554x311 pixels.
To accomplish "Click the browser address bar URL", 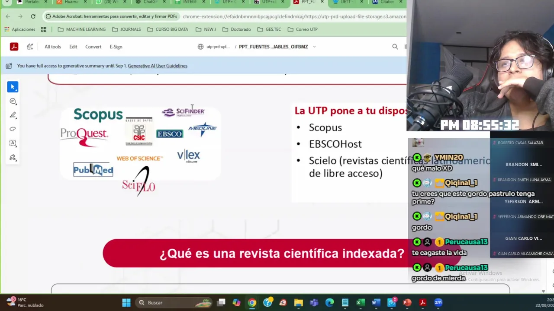I will (294, 16).
